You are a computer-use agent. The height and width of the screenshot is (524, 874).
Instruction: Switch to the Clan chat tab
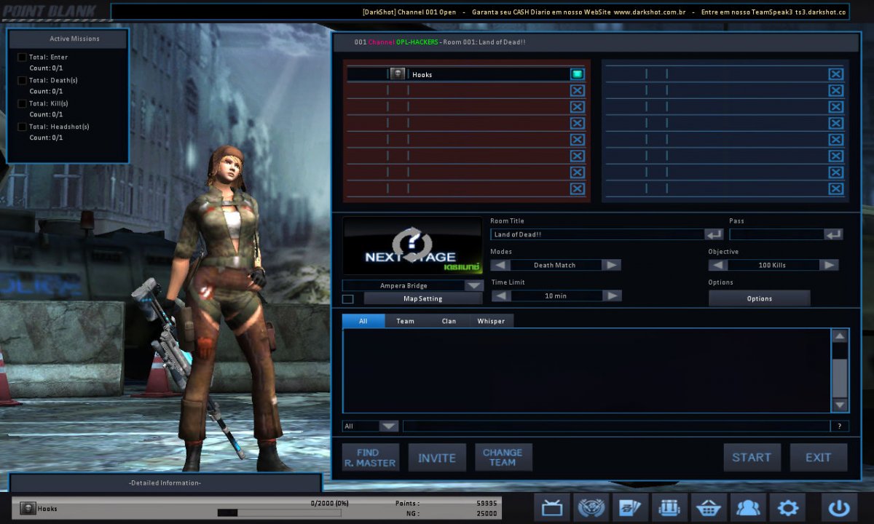[x=449, y=321]
